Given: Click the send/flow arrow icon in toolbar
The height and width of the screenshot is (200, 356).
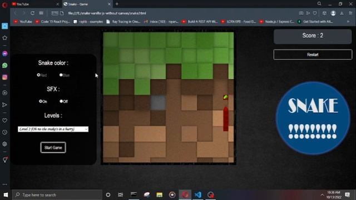Looking at the screenshot, I should 308,13.
